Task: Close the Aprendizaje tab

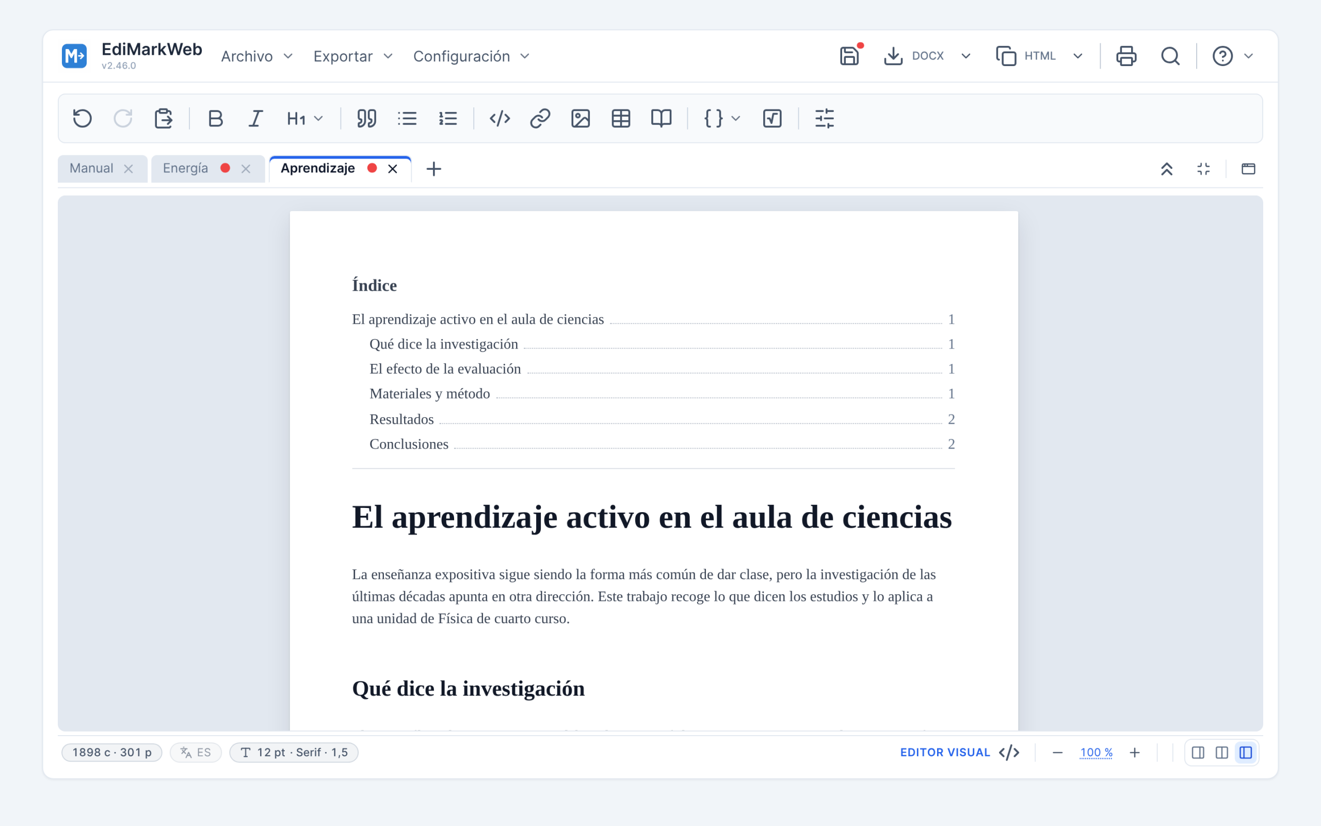Action: click(393, 169)
